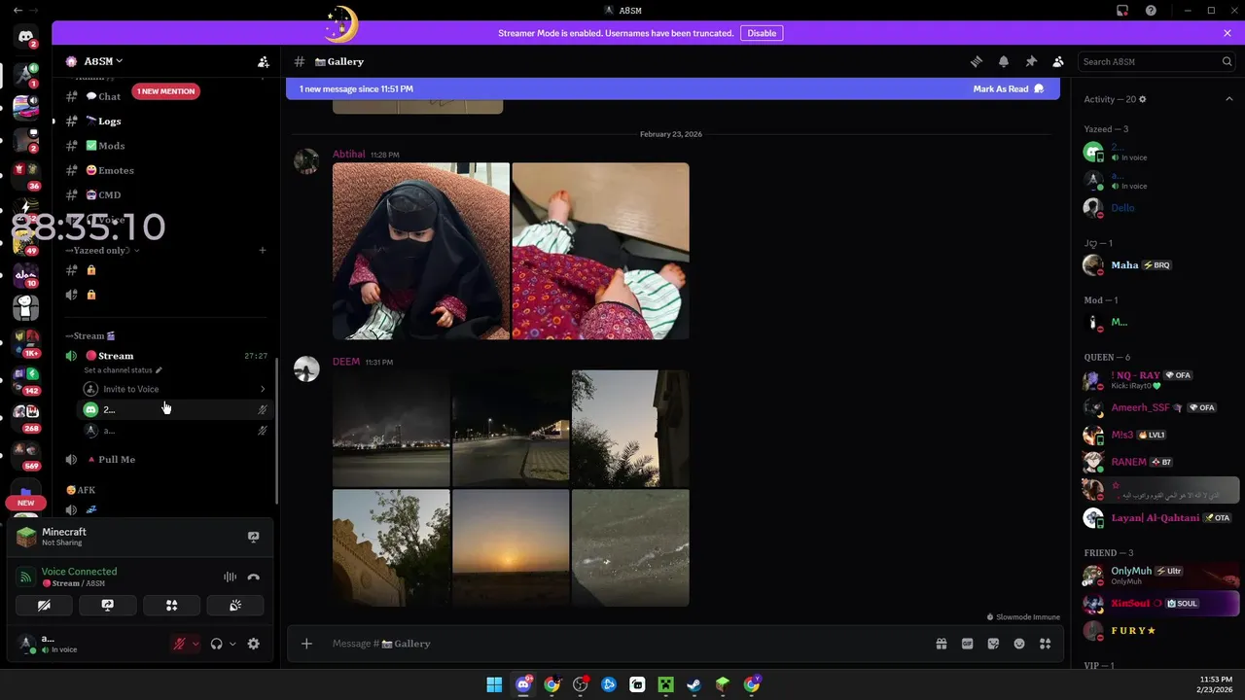Open notification settings bell icon

1004,61
